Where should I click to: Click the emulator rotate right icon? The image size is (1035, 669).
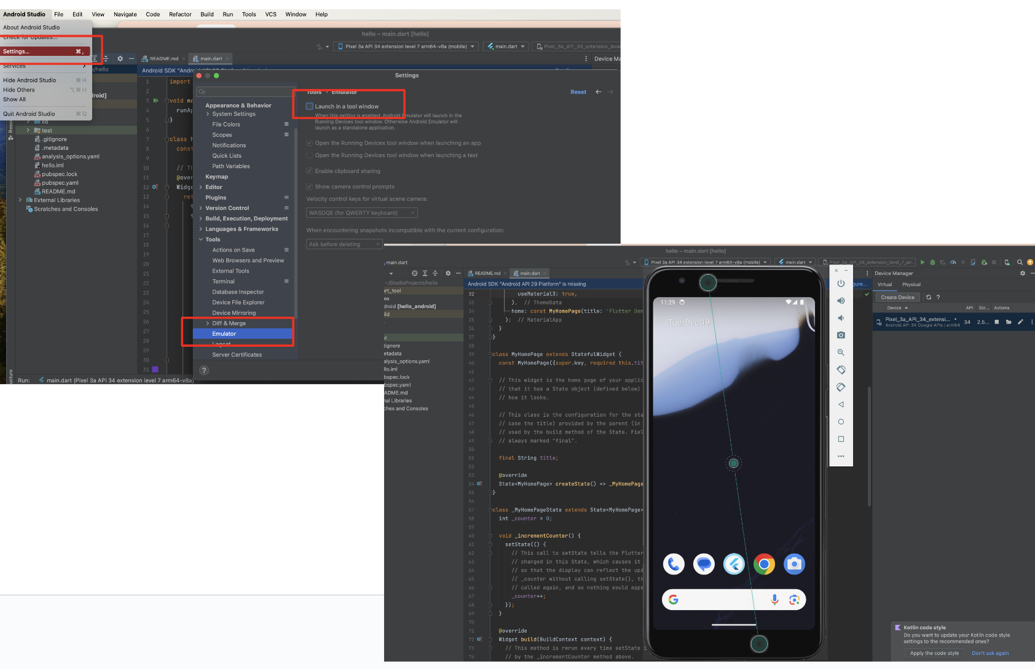pos(841,387)
